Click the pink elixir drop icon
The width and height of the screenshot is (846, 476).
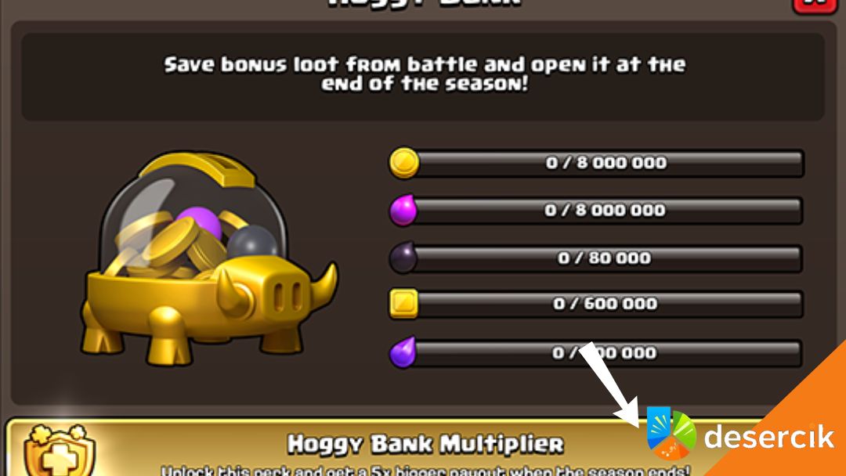[403, 211]
